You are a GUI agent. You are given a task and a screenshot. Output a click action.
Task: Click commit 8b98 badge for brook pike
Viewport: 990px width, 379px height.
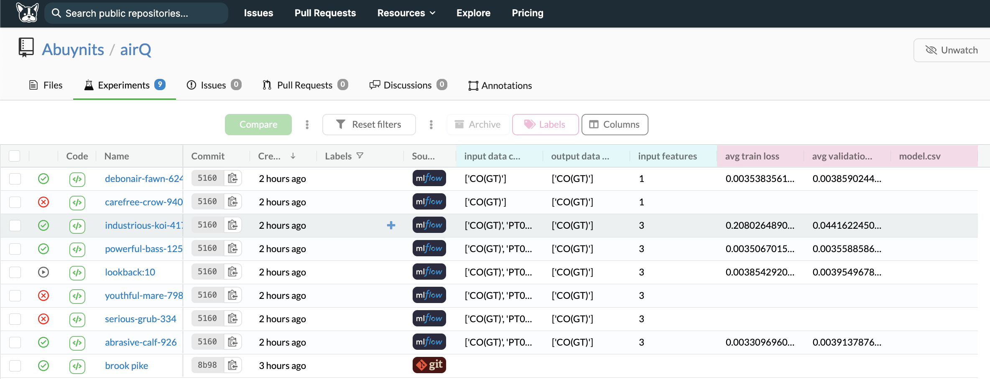207,365
